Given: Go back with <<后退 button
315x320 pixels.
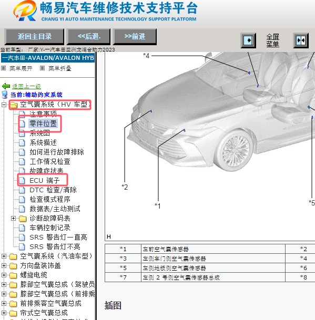Looking at the screenshot, I should coord(89,37).
